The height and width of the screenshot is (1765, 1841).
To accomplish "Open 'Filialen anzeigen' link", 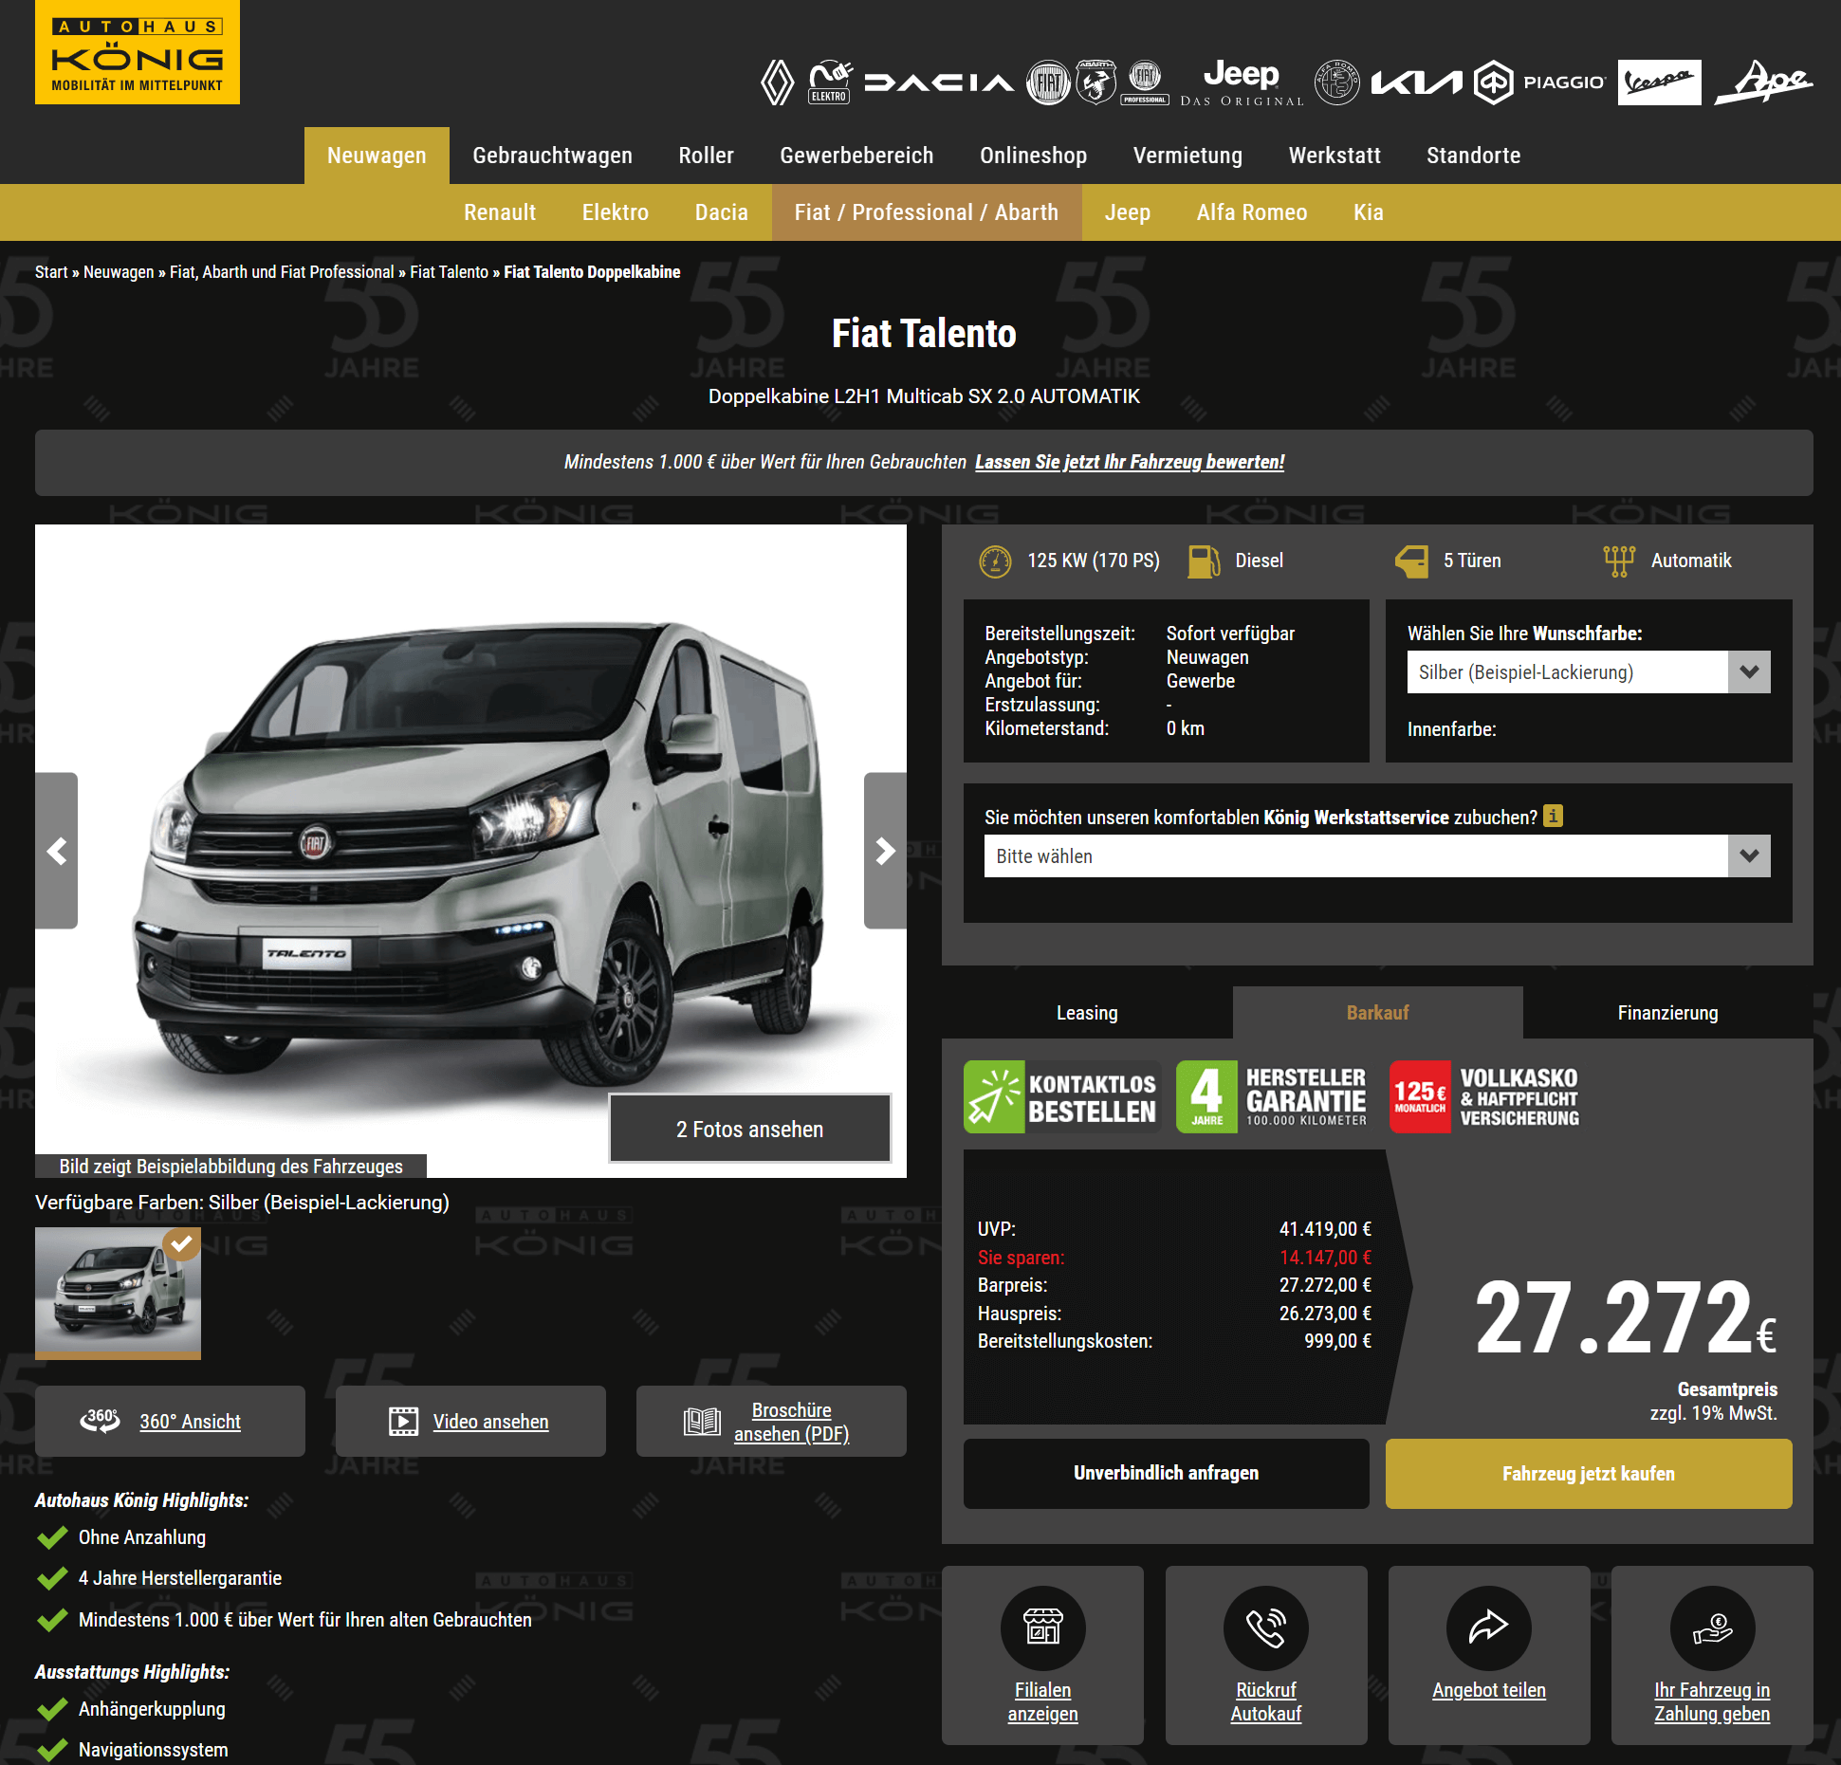I will point(1042,1701).
